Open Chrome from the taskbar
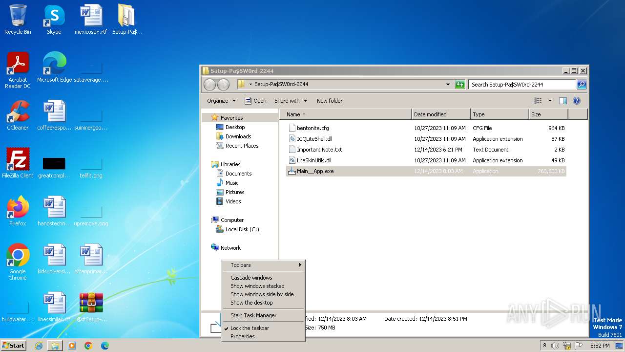Image resolution: width=625 pixels, height=352 pixels. tap(88, 346)
